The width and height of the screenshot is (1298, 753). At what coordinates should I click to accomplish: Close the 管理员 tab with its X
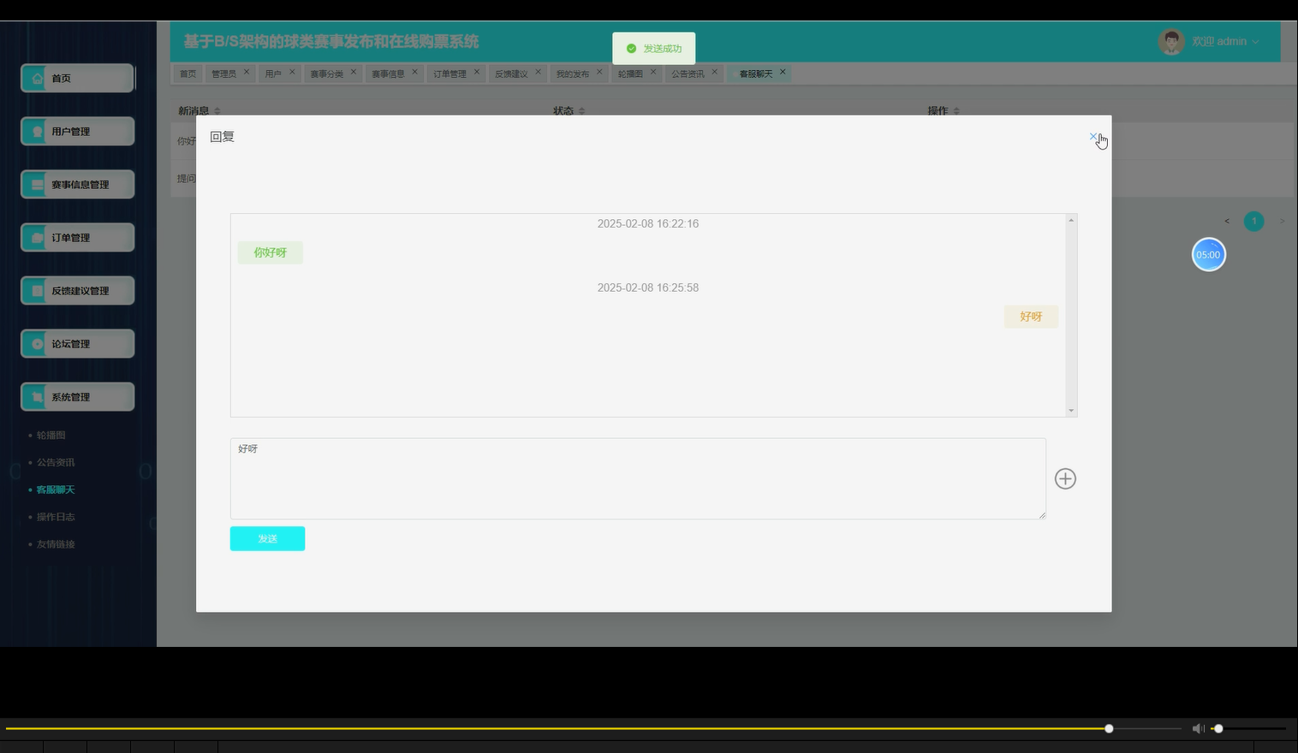(247, 72)
